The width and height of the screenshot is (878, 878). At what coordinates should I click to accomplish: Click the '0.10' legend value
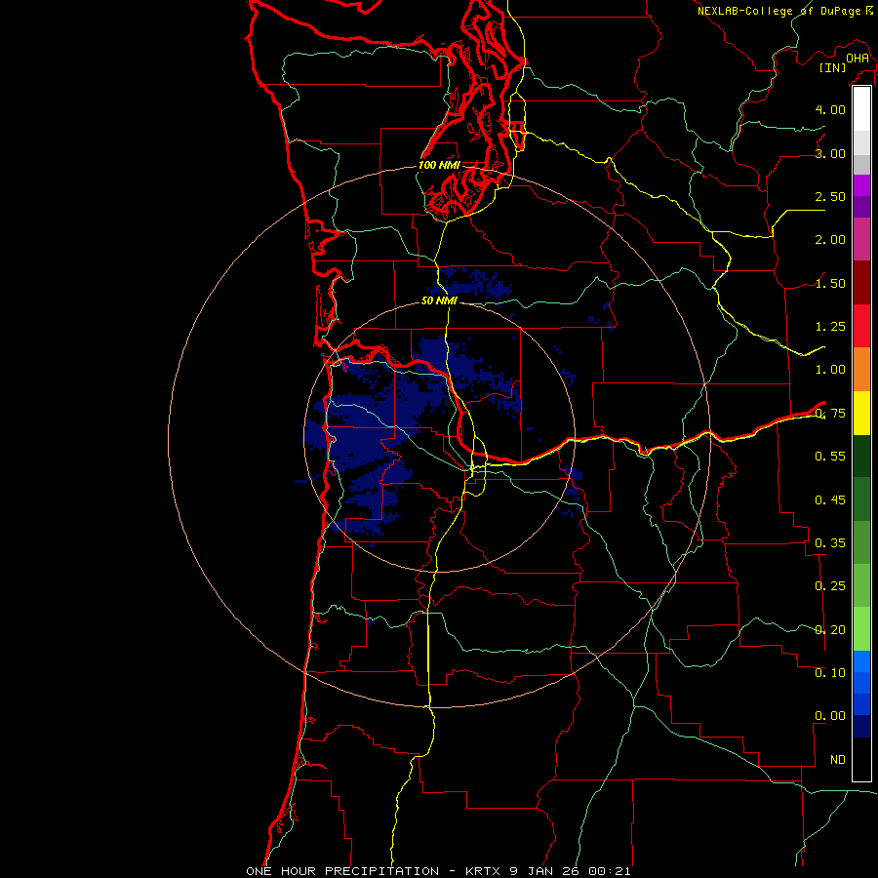830,672
